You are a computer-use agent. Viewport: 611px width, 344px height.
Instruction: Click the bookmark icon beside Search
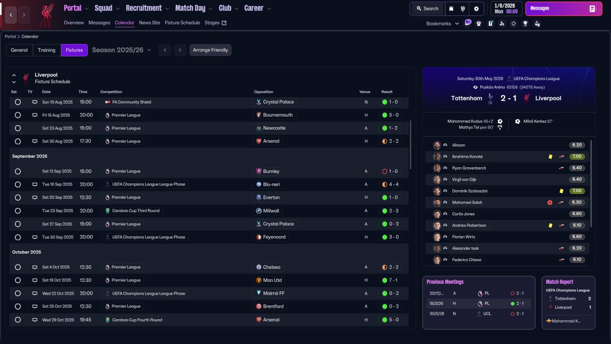451,9
